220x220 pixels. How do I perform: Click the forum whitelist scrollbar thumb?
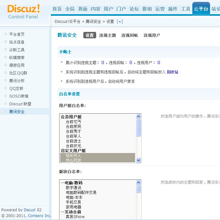click(139, 189)
